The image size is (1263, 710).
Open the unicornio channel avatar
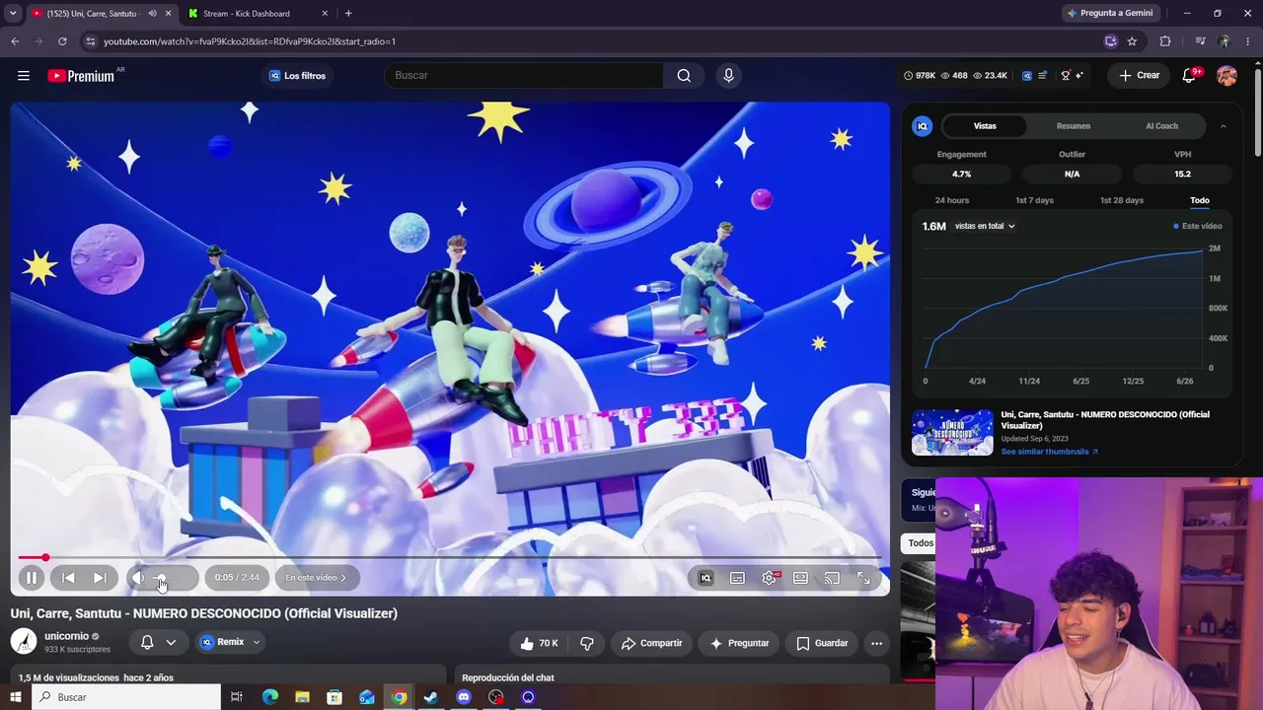[x=24, y=642]
